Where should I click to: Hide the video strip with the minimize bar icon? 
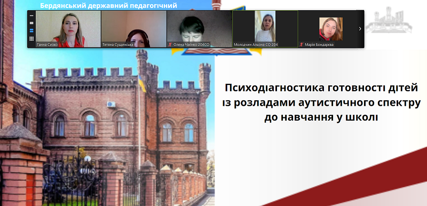[x=31, y=16]
